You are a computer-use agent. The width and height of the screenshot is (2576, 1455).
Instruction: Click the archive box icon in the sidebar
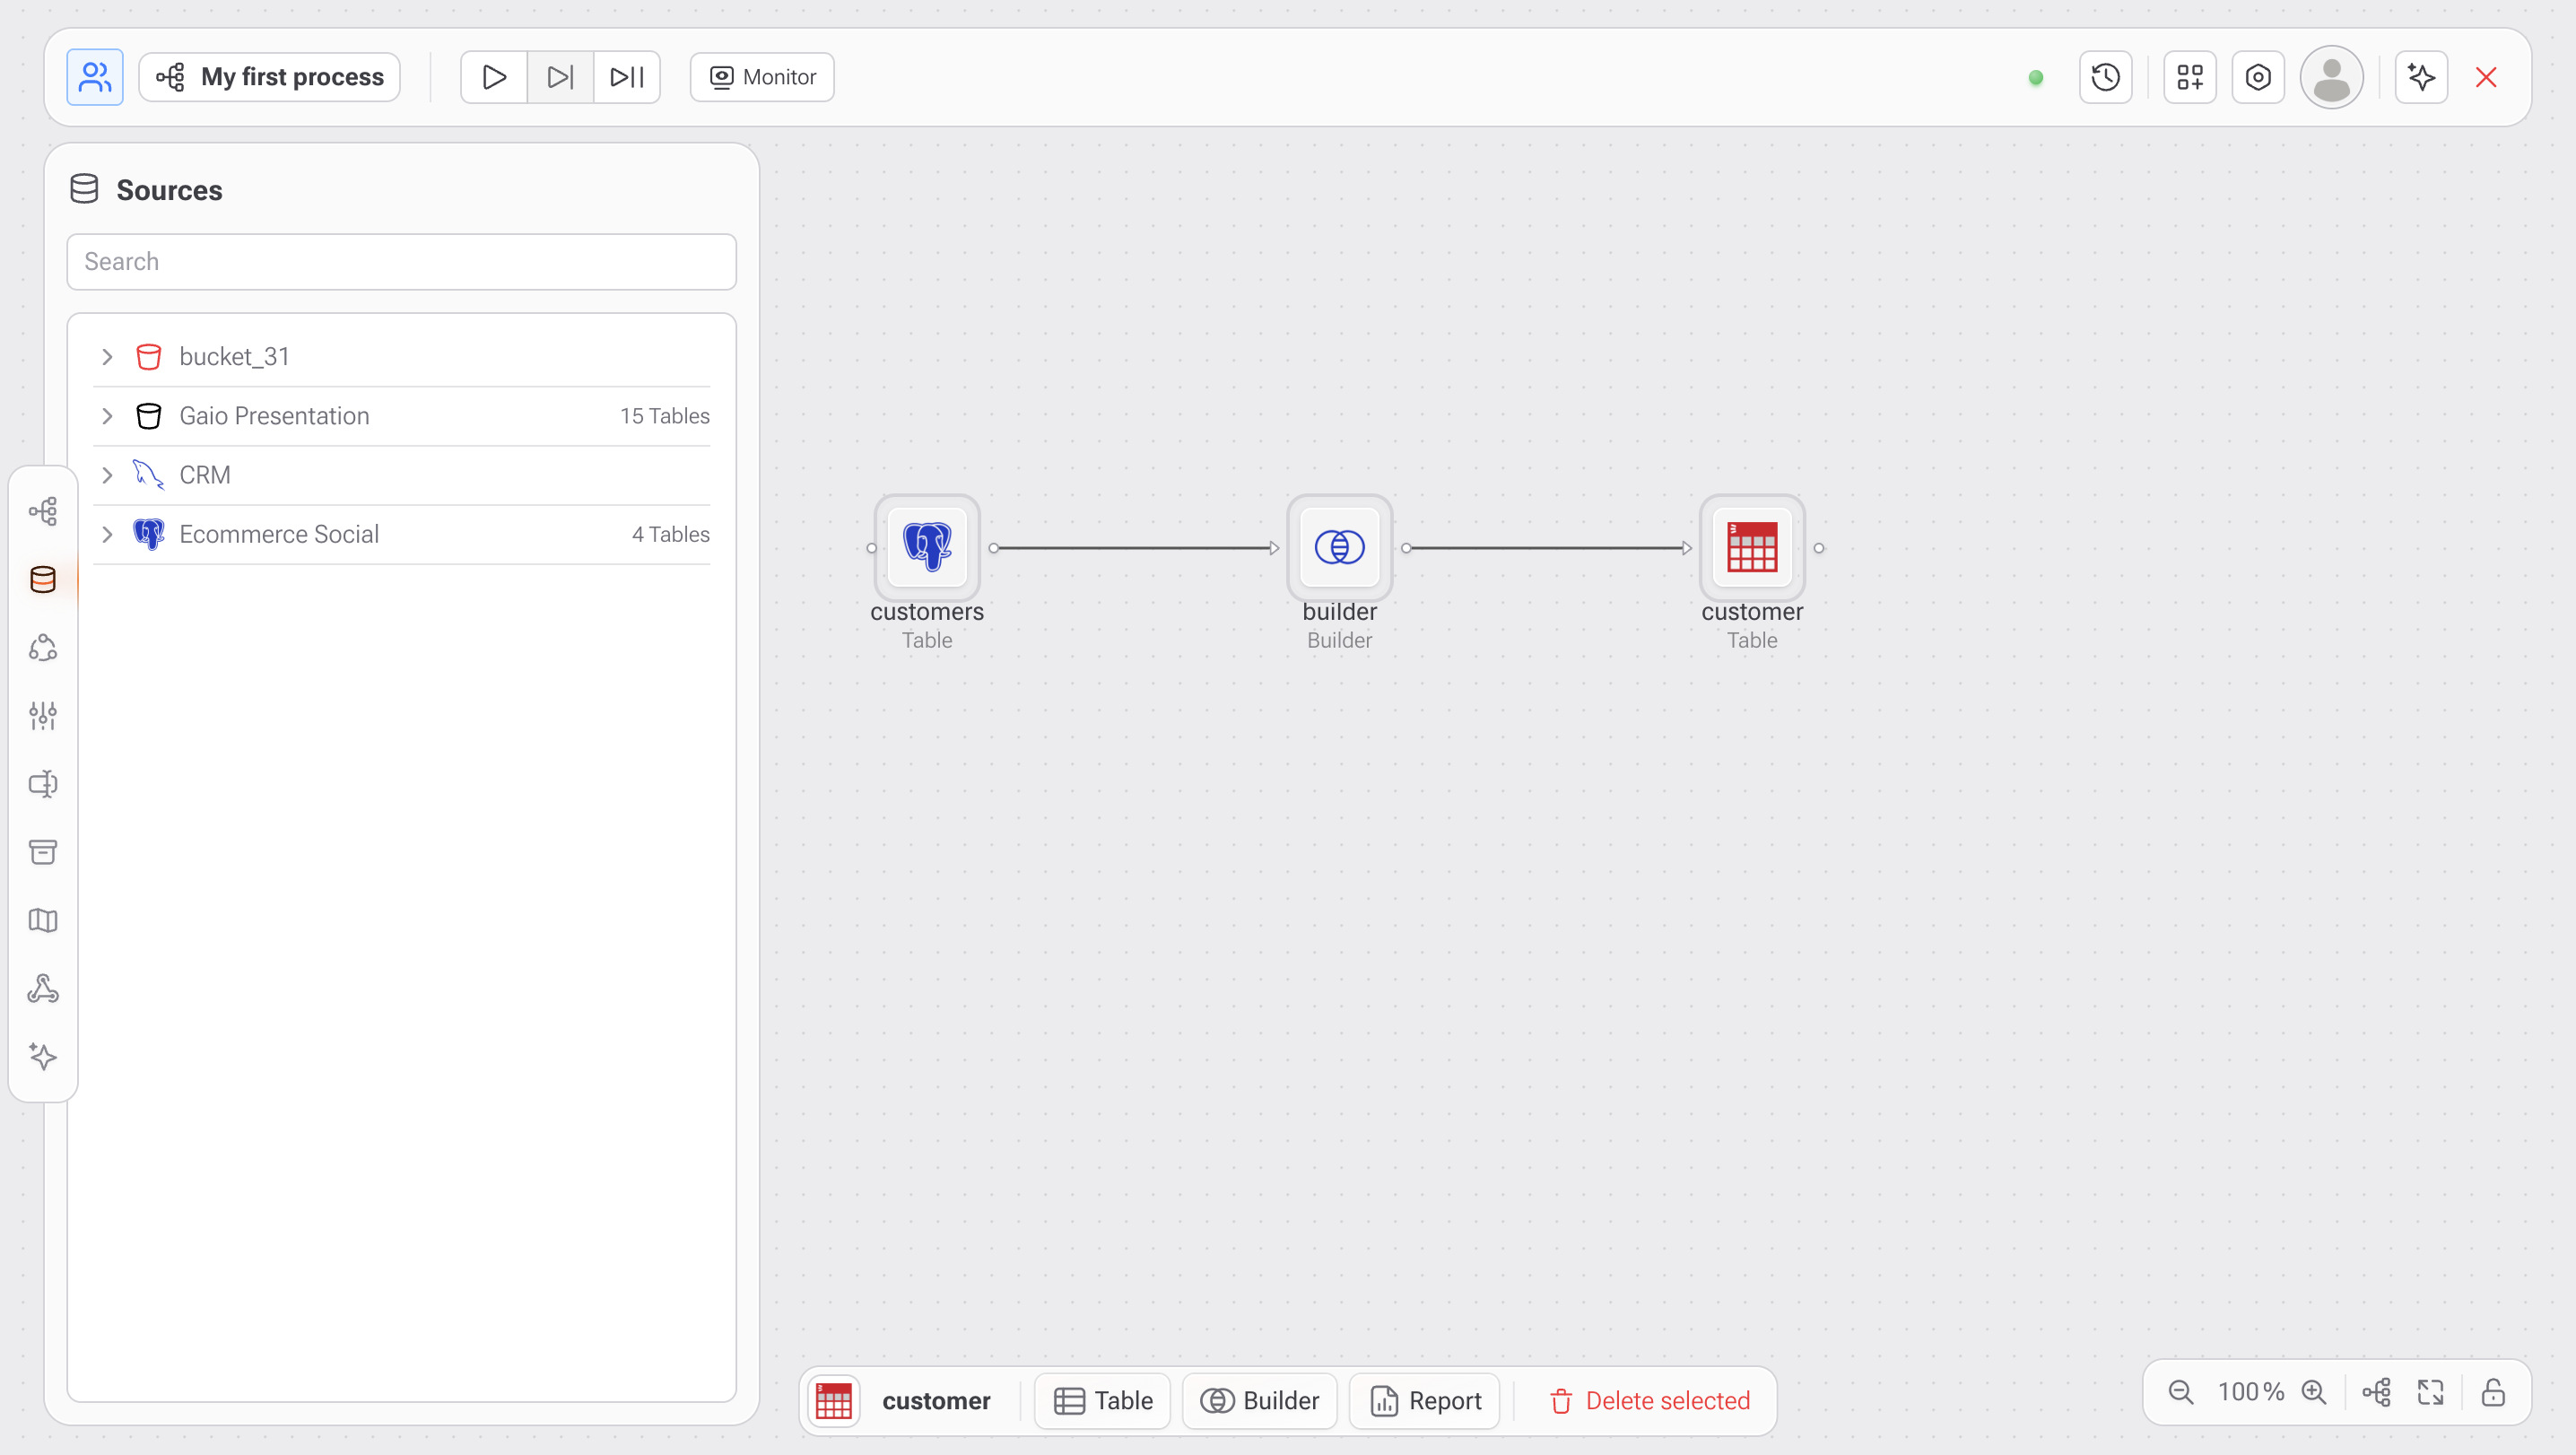(x=43, y=852)
